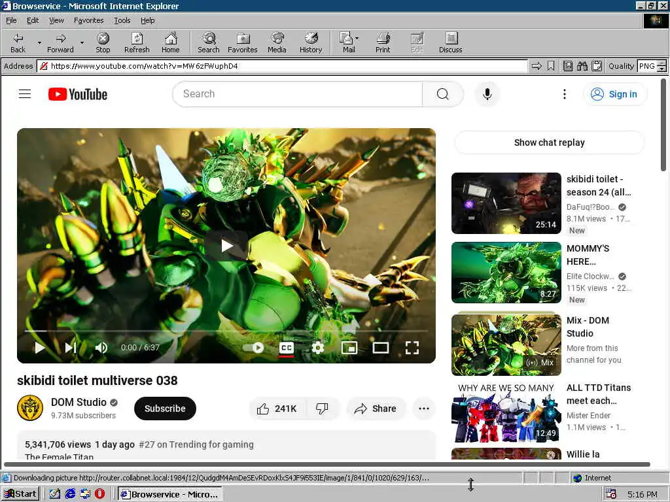Screen dimensions: 670x502
Task: Enter fullscreen mode icon
Action: pos(412,348)
